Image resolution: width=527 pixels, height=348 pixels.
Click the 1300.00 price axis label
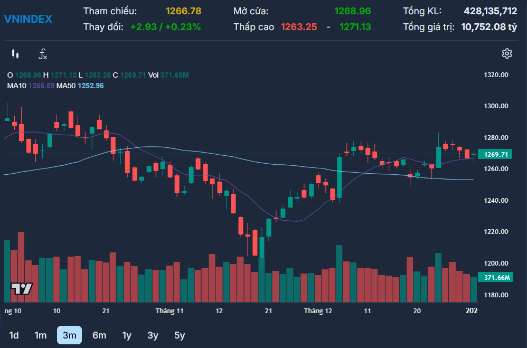pyautogui.click(x=496, y=106)
